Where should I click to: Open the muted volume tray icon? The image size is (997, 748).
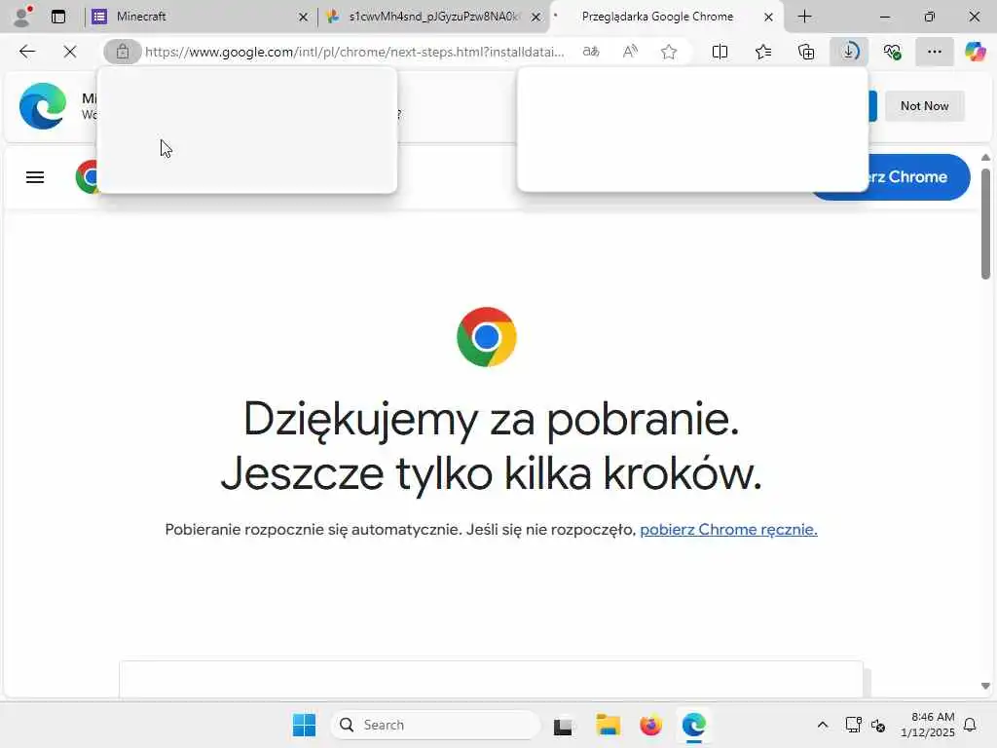[878, 725]
